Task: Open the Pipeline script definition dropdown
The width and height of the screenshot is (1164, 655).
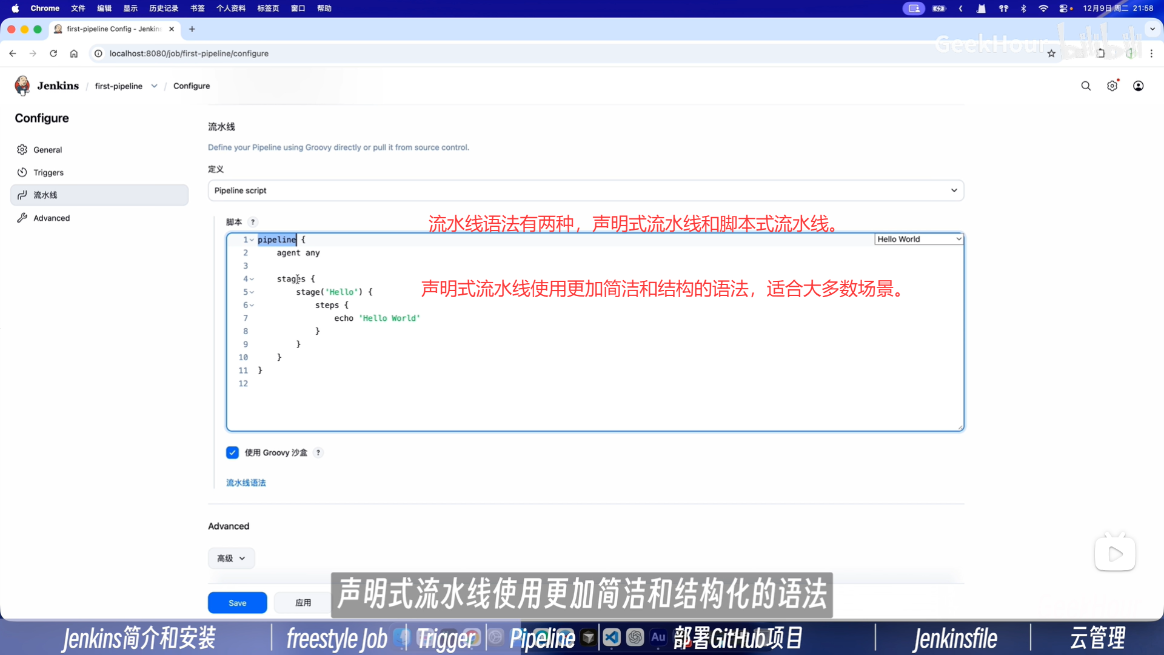Action: [x=586, y=190]
